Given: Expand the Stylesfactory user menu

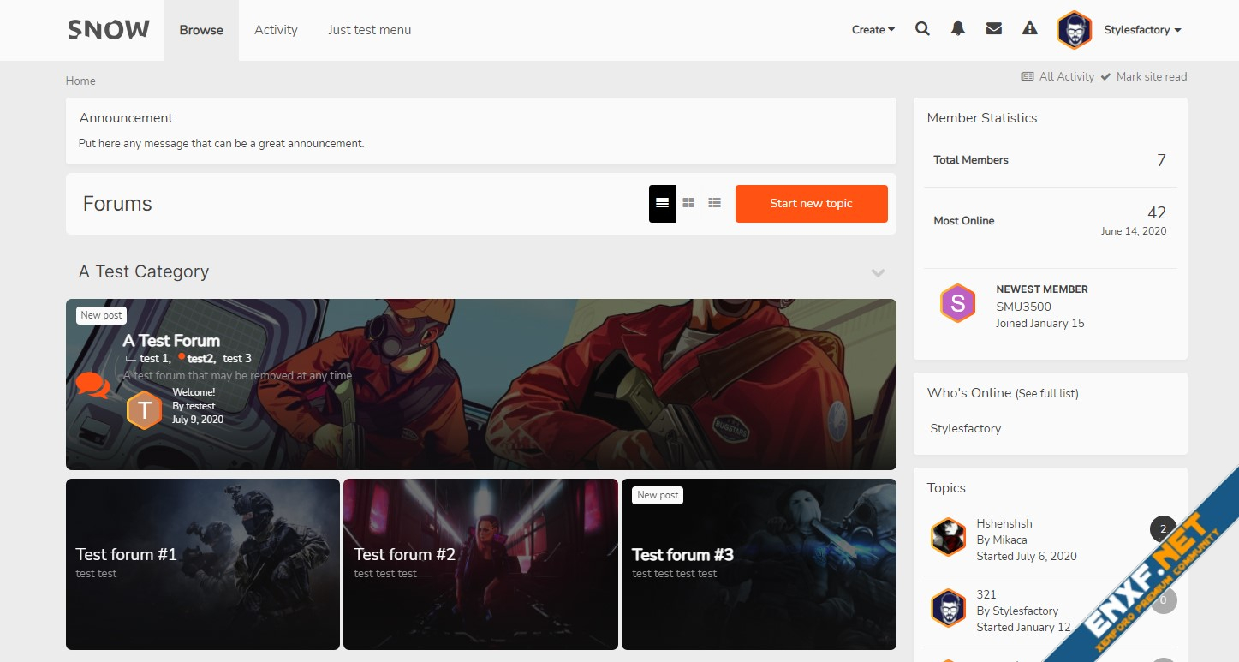Looking at the screenshot, I should point(1142,30).
